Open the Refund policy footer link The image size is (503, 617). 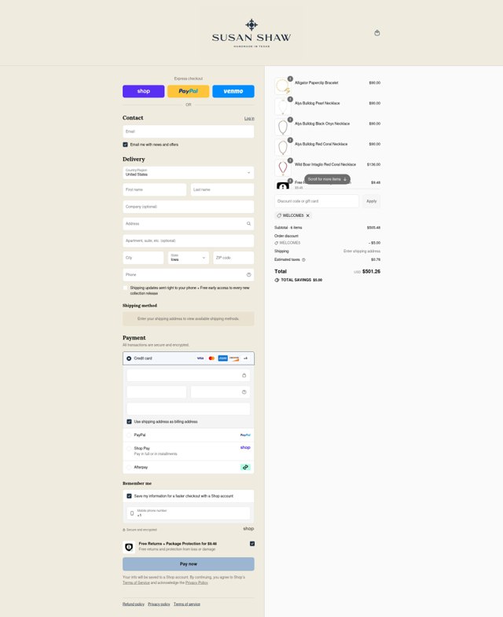pyautogui.click(x=134, y=604)
